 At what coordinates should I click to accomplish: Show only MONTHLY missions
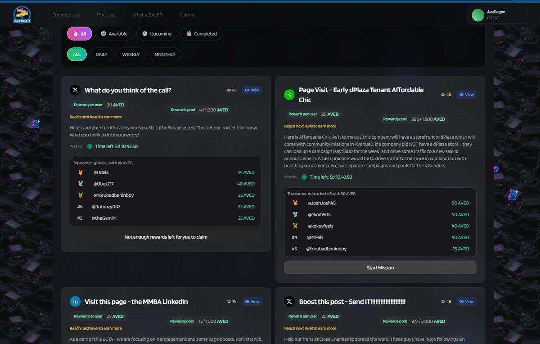point(165,54)
